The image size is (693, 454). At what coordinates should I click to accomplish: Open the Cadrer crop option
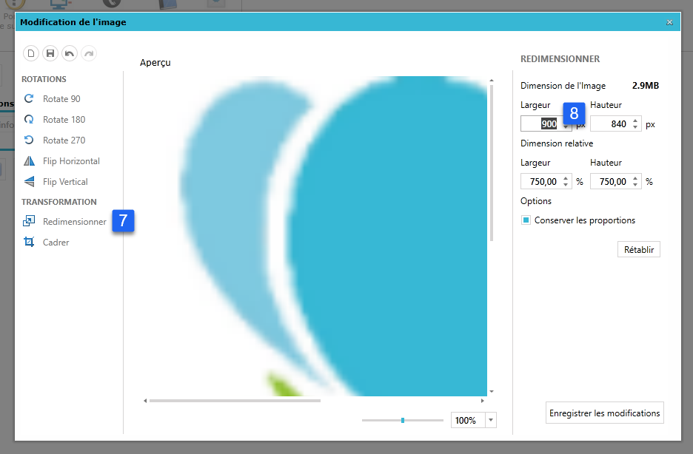[56, 243]
